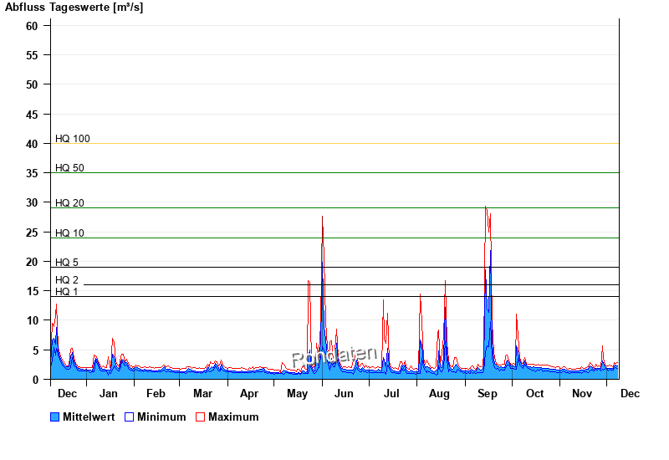Click the Sep month axis label
The width and height of the screenshot is (669, 460).
[488, 394]
